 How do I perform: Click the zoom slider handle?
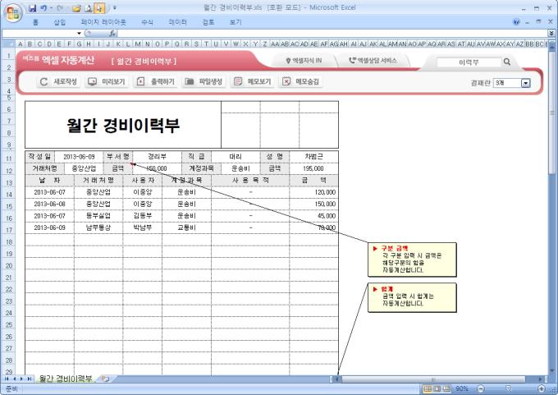pyautogui.click(x=508, y=388)
